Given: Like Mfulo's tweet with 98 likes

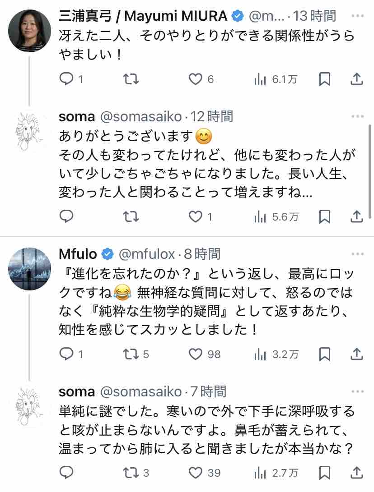Looking at the screenshot, I should [195, 354].
